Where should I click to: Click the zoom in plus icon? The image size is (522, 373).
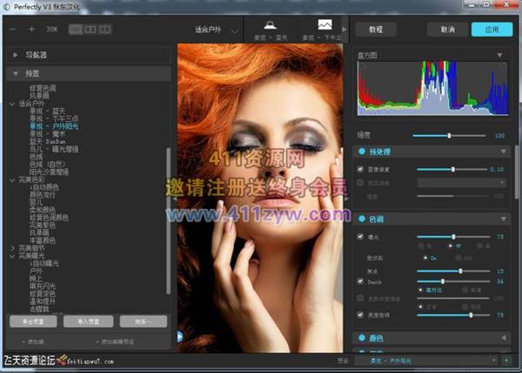[x=32, y=29]
